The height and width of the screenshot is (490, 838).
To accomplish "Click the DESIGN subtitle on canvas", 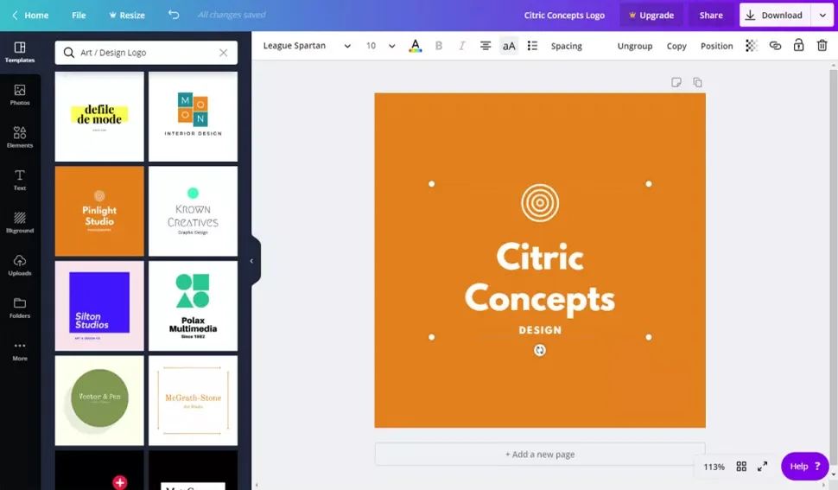I will pyautogui.click(x=540, y=330).
